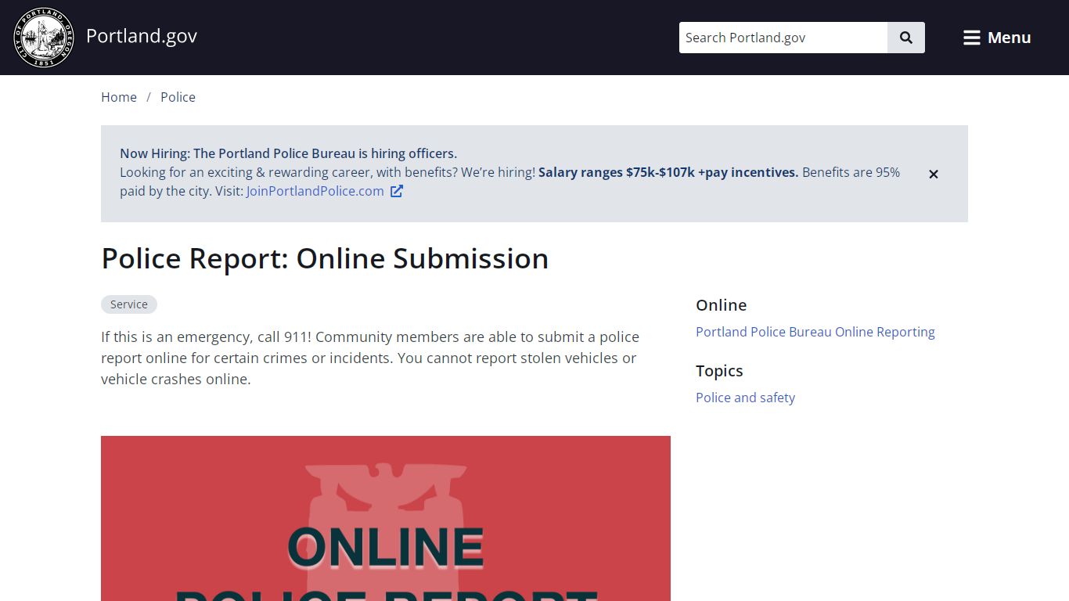Click the magnifying glass search button
The width and height of the screenshot is (1069, 601).
point(906,38)
